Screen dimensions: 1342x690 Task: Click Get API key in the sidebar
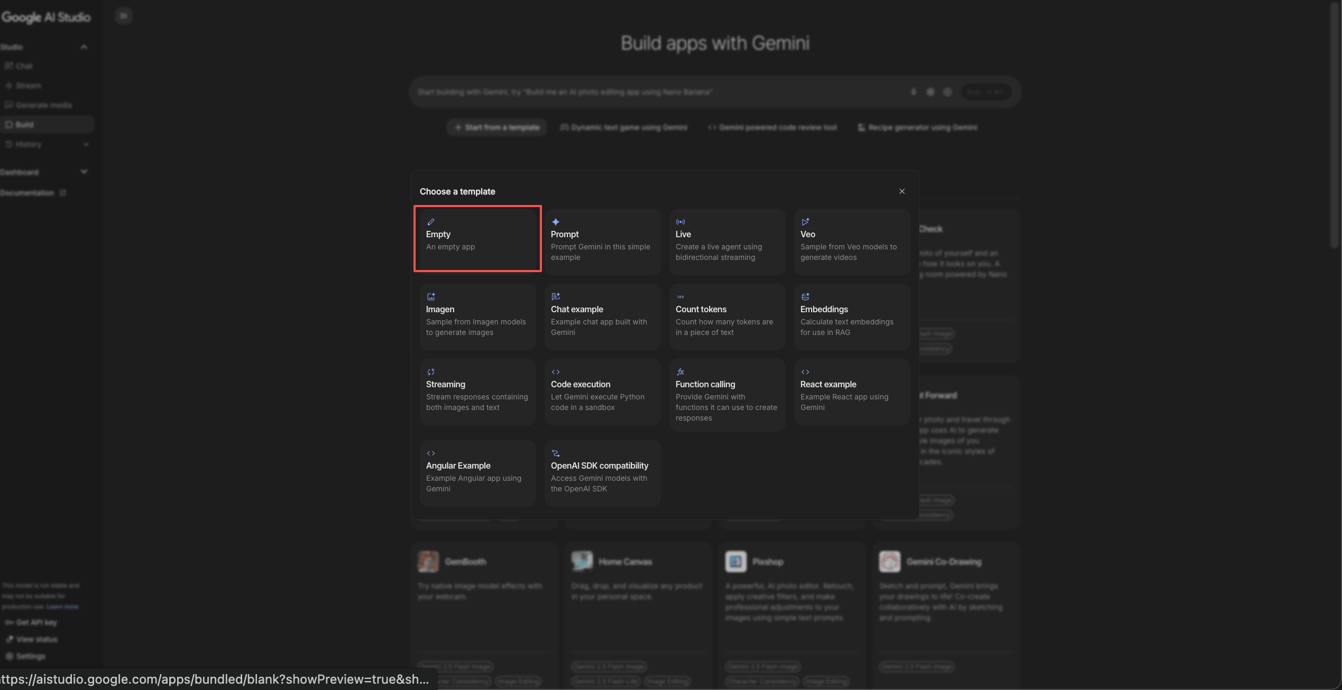(x=31, y=622)
